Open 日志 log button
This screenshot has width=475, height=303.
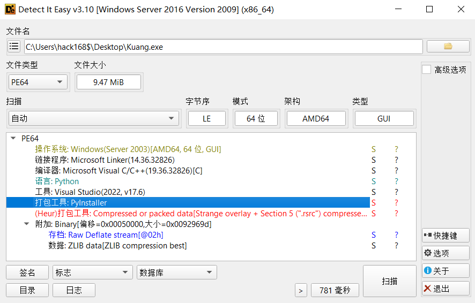(x=74, y=290)
